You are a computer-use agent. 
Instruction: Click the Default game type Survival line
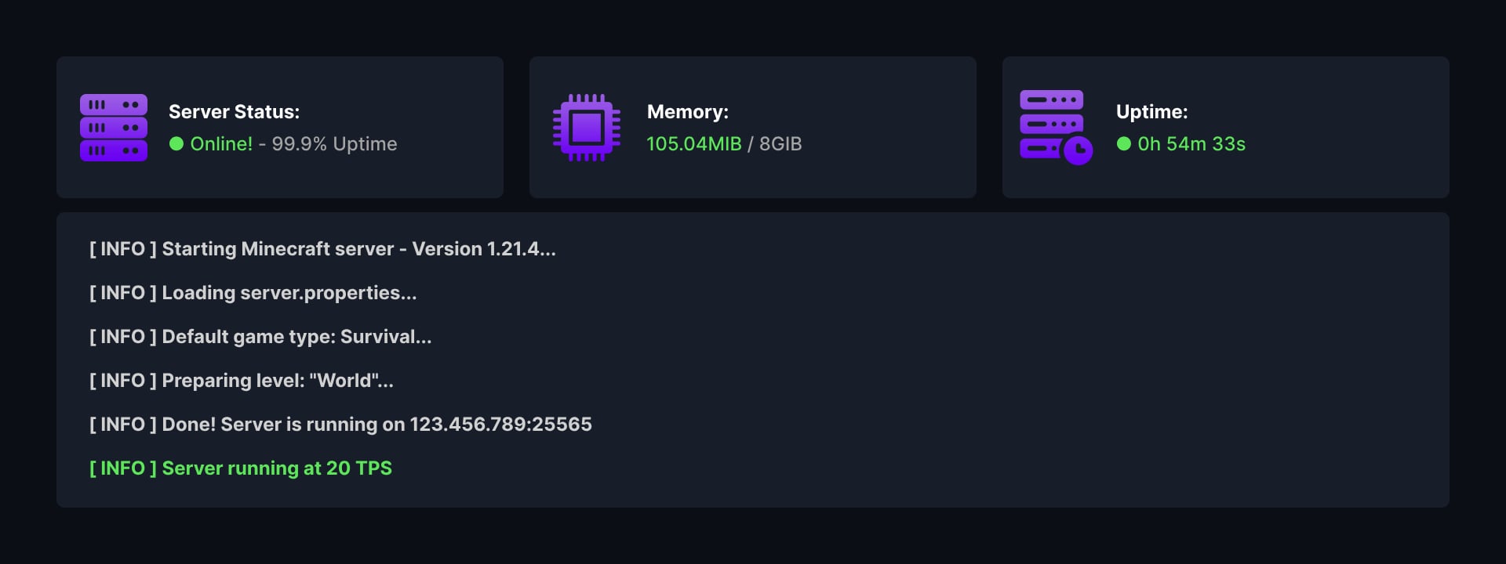(x=260, y=337)
